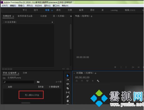Select the Hand tool
This screenshot has height=110, width=144.
point(68,101)
